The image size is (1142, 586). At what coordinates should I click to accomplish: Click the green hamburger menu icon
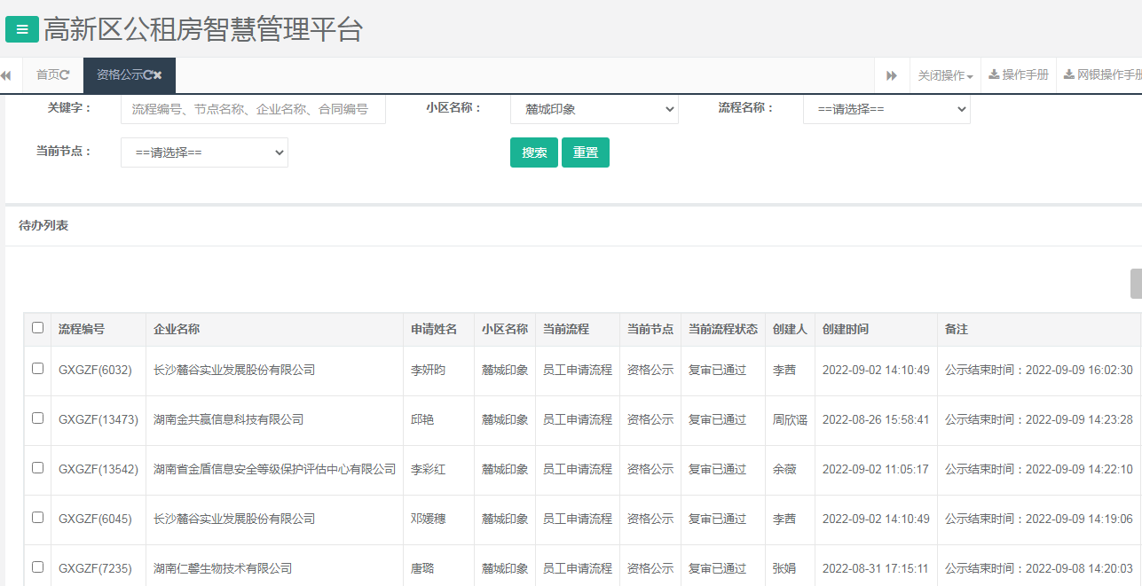pos(21,28)
